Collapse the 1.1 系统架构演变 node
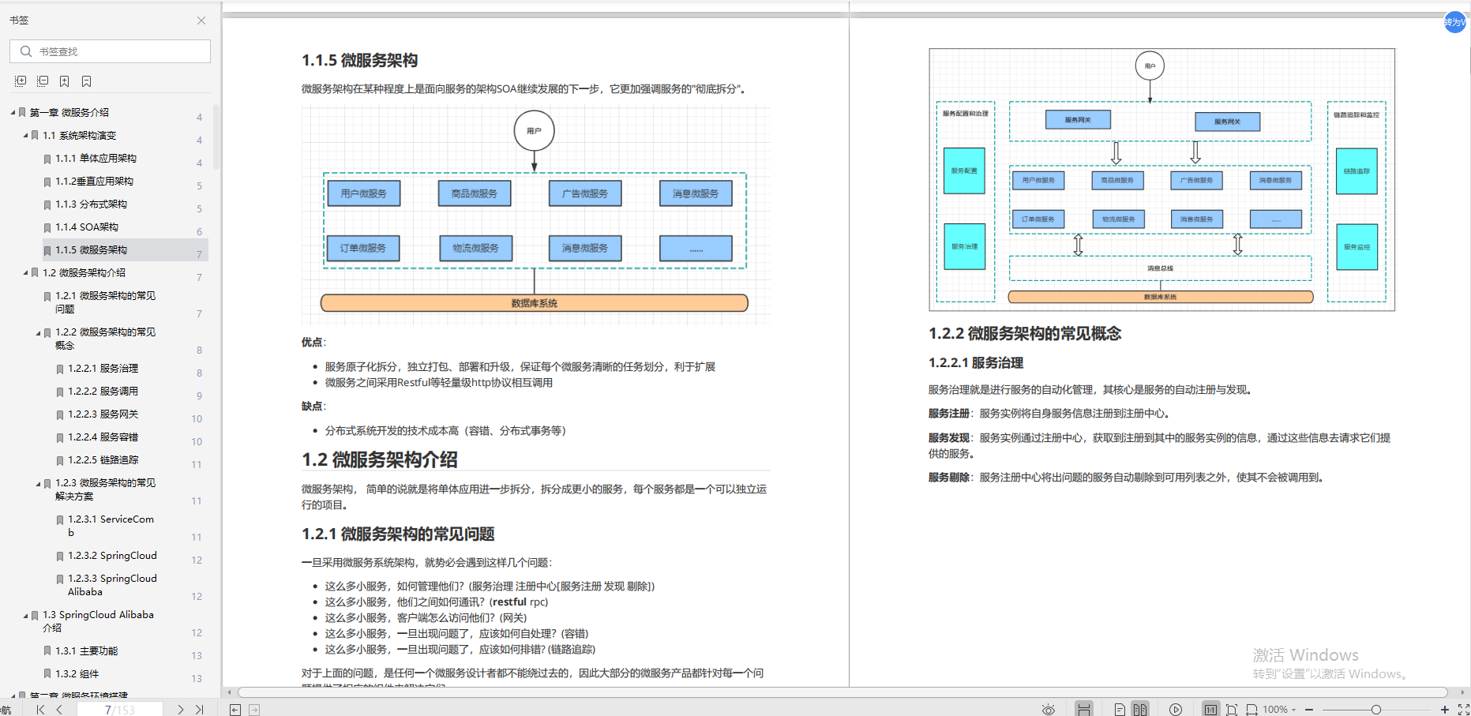 [x=26, y=135]
